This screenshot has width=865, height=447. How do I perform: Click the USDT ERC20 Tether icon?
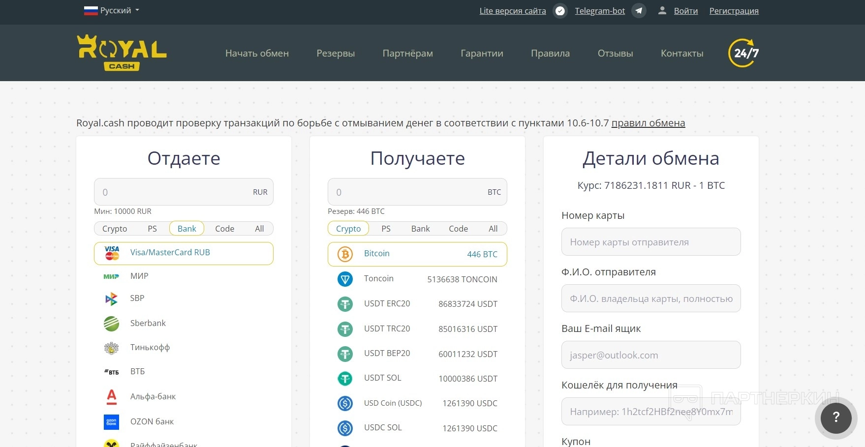coord(345,304)
